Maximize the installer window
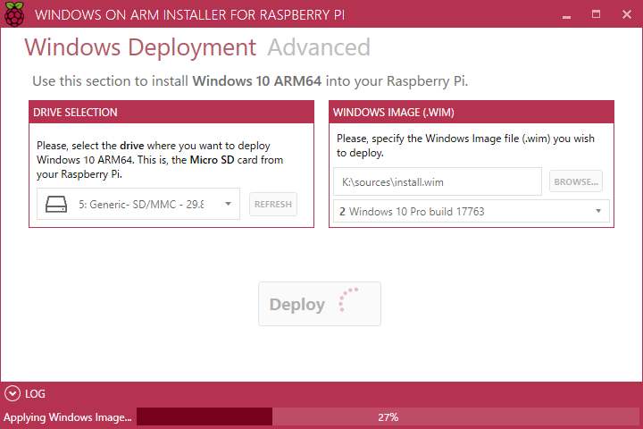Screen dimensions: 643x429 596,14
